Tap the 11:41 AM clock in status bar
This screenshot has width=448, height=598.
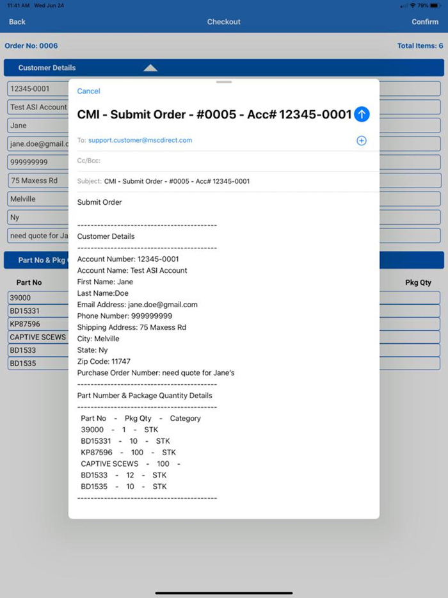(x=19, y=6)
